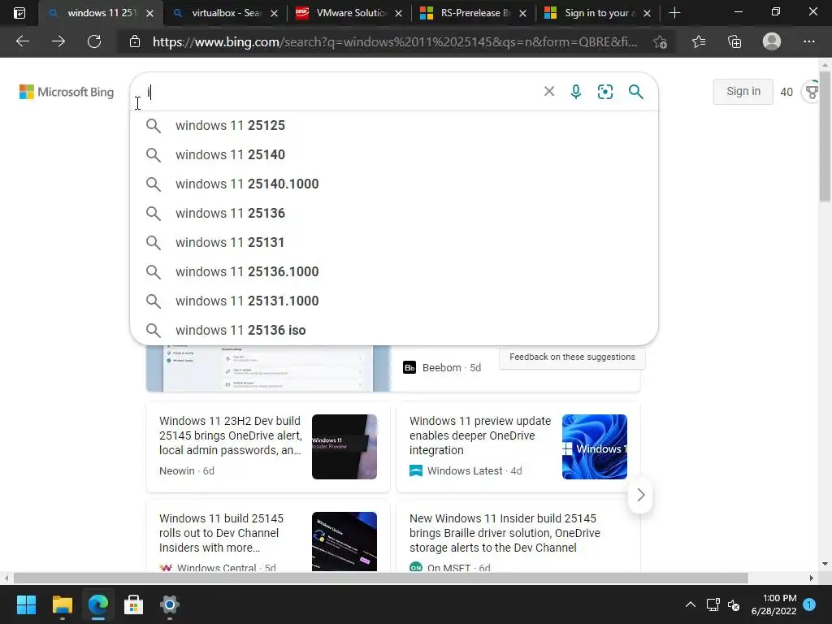Open Microsoft Store from taskbar
The image size is (832, 624).
pos(134,604)
